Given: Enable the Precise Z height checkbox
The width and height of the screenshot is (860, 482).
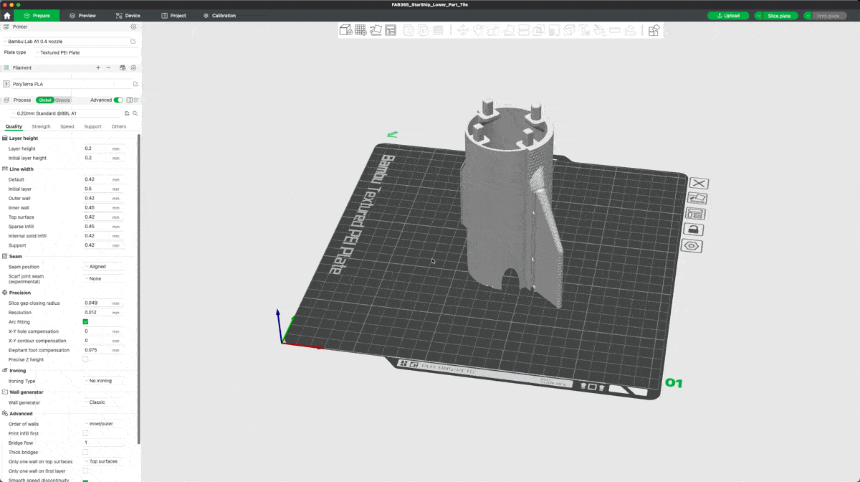Looking at the screenshot, I should [x=85, y=359].
